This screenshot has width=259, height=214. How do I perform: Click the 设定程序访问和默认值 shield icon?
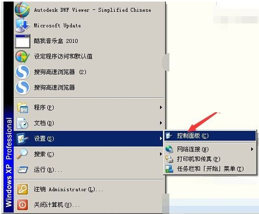22,56
